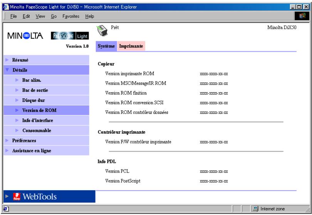The image size is (312, 215).
Task: Click the Minolta logo
Action: pos(25,36)
